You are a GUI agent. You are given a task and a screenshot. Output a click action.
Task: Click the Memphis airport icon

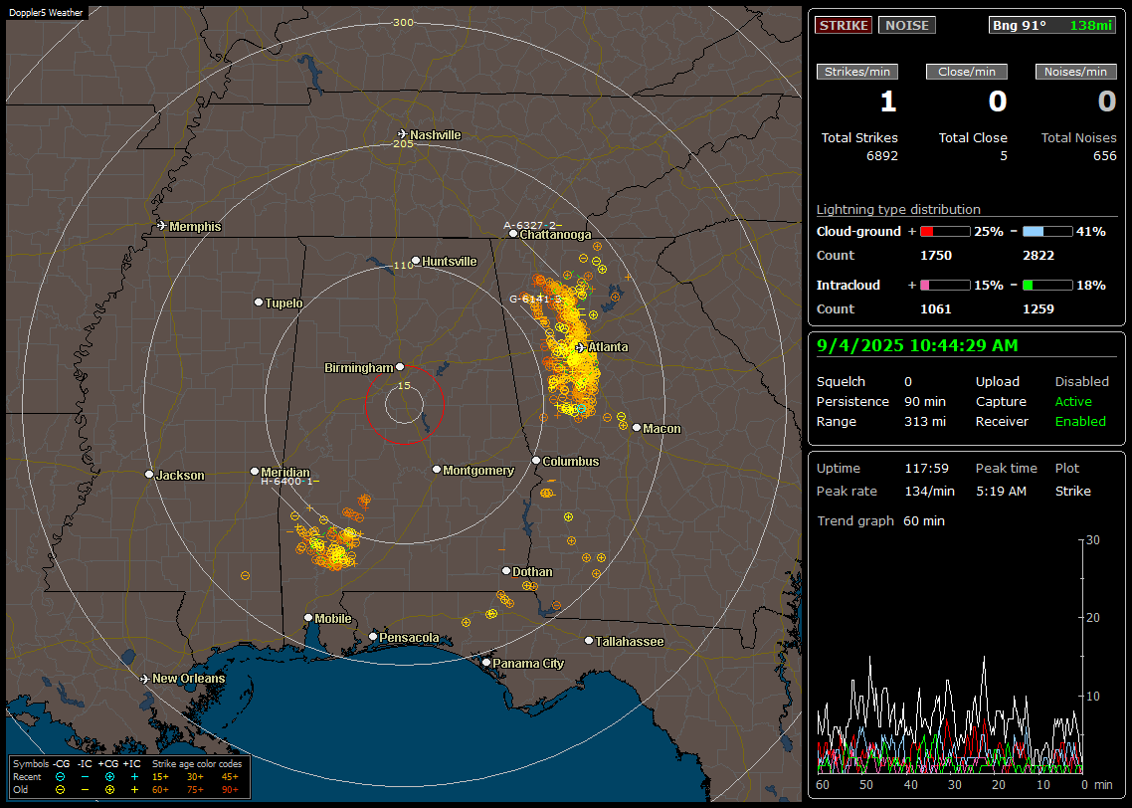tap(162, 226)
